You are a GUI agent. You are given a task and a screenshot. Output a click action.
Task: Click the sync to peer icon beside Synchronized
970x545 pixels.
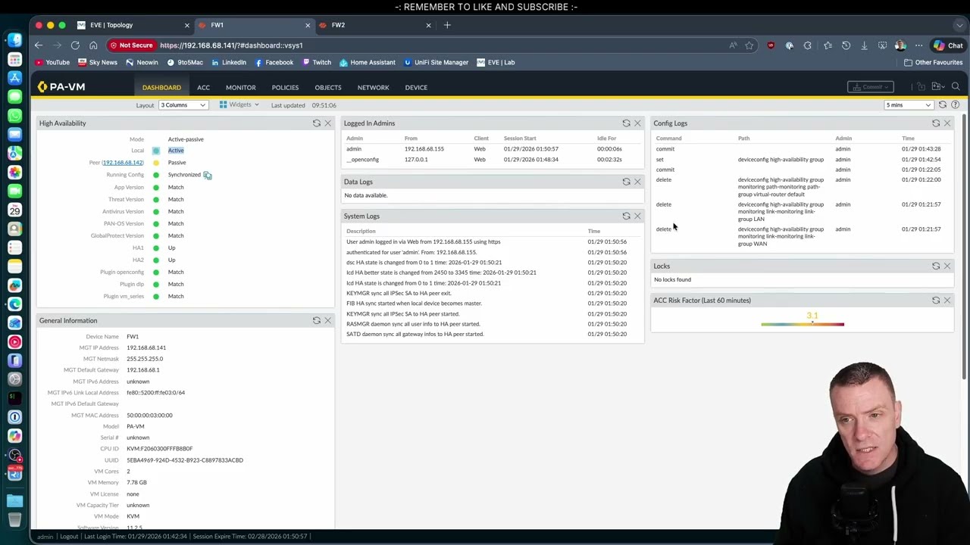(207, 175)
